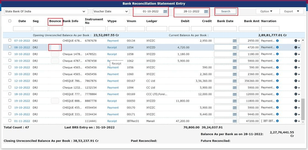Tick the select-all checkbox in header

[10, 21]
